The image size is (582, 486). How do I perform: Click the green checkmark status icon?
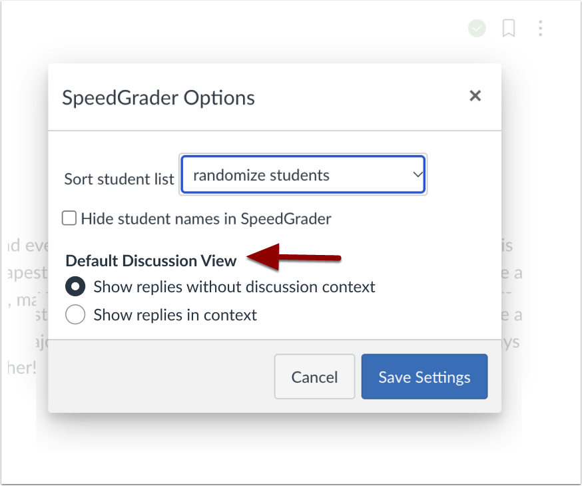click(477, 28)
